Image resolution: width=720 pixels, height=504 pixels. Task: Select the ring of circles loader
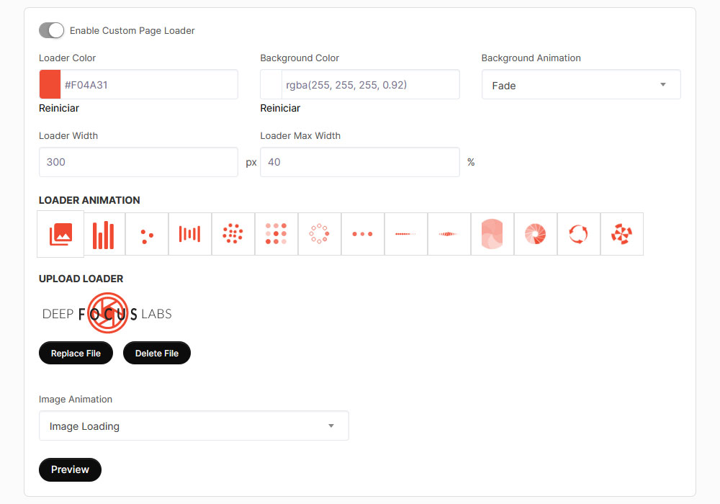point(320,234)
